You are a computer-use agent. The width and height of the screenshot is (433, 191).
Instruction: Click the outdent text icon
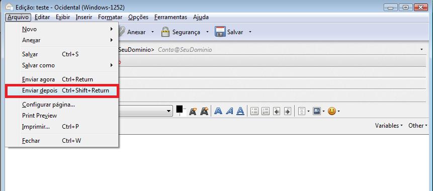[x=277, y=111]
